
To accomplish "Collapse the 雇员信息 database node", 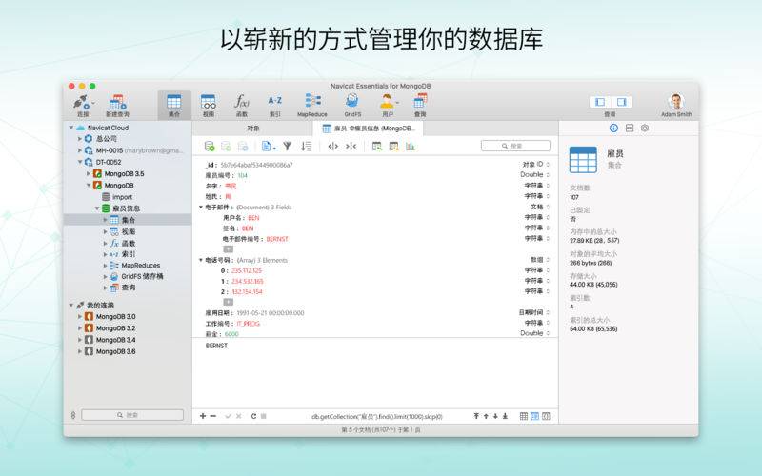I will pyautogui.click(x=97, y=208).
